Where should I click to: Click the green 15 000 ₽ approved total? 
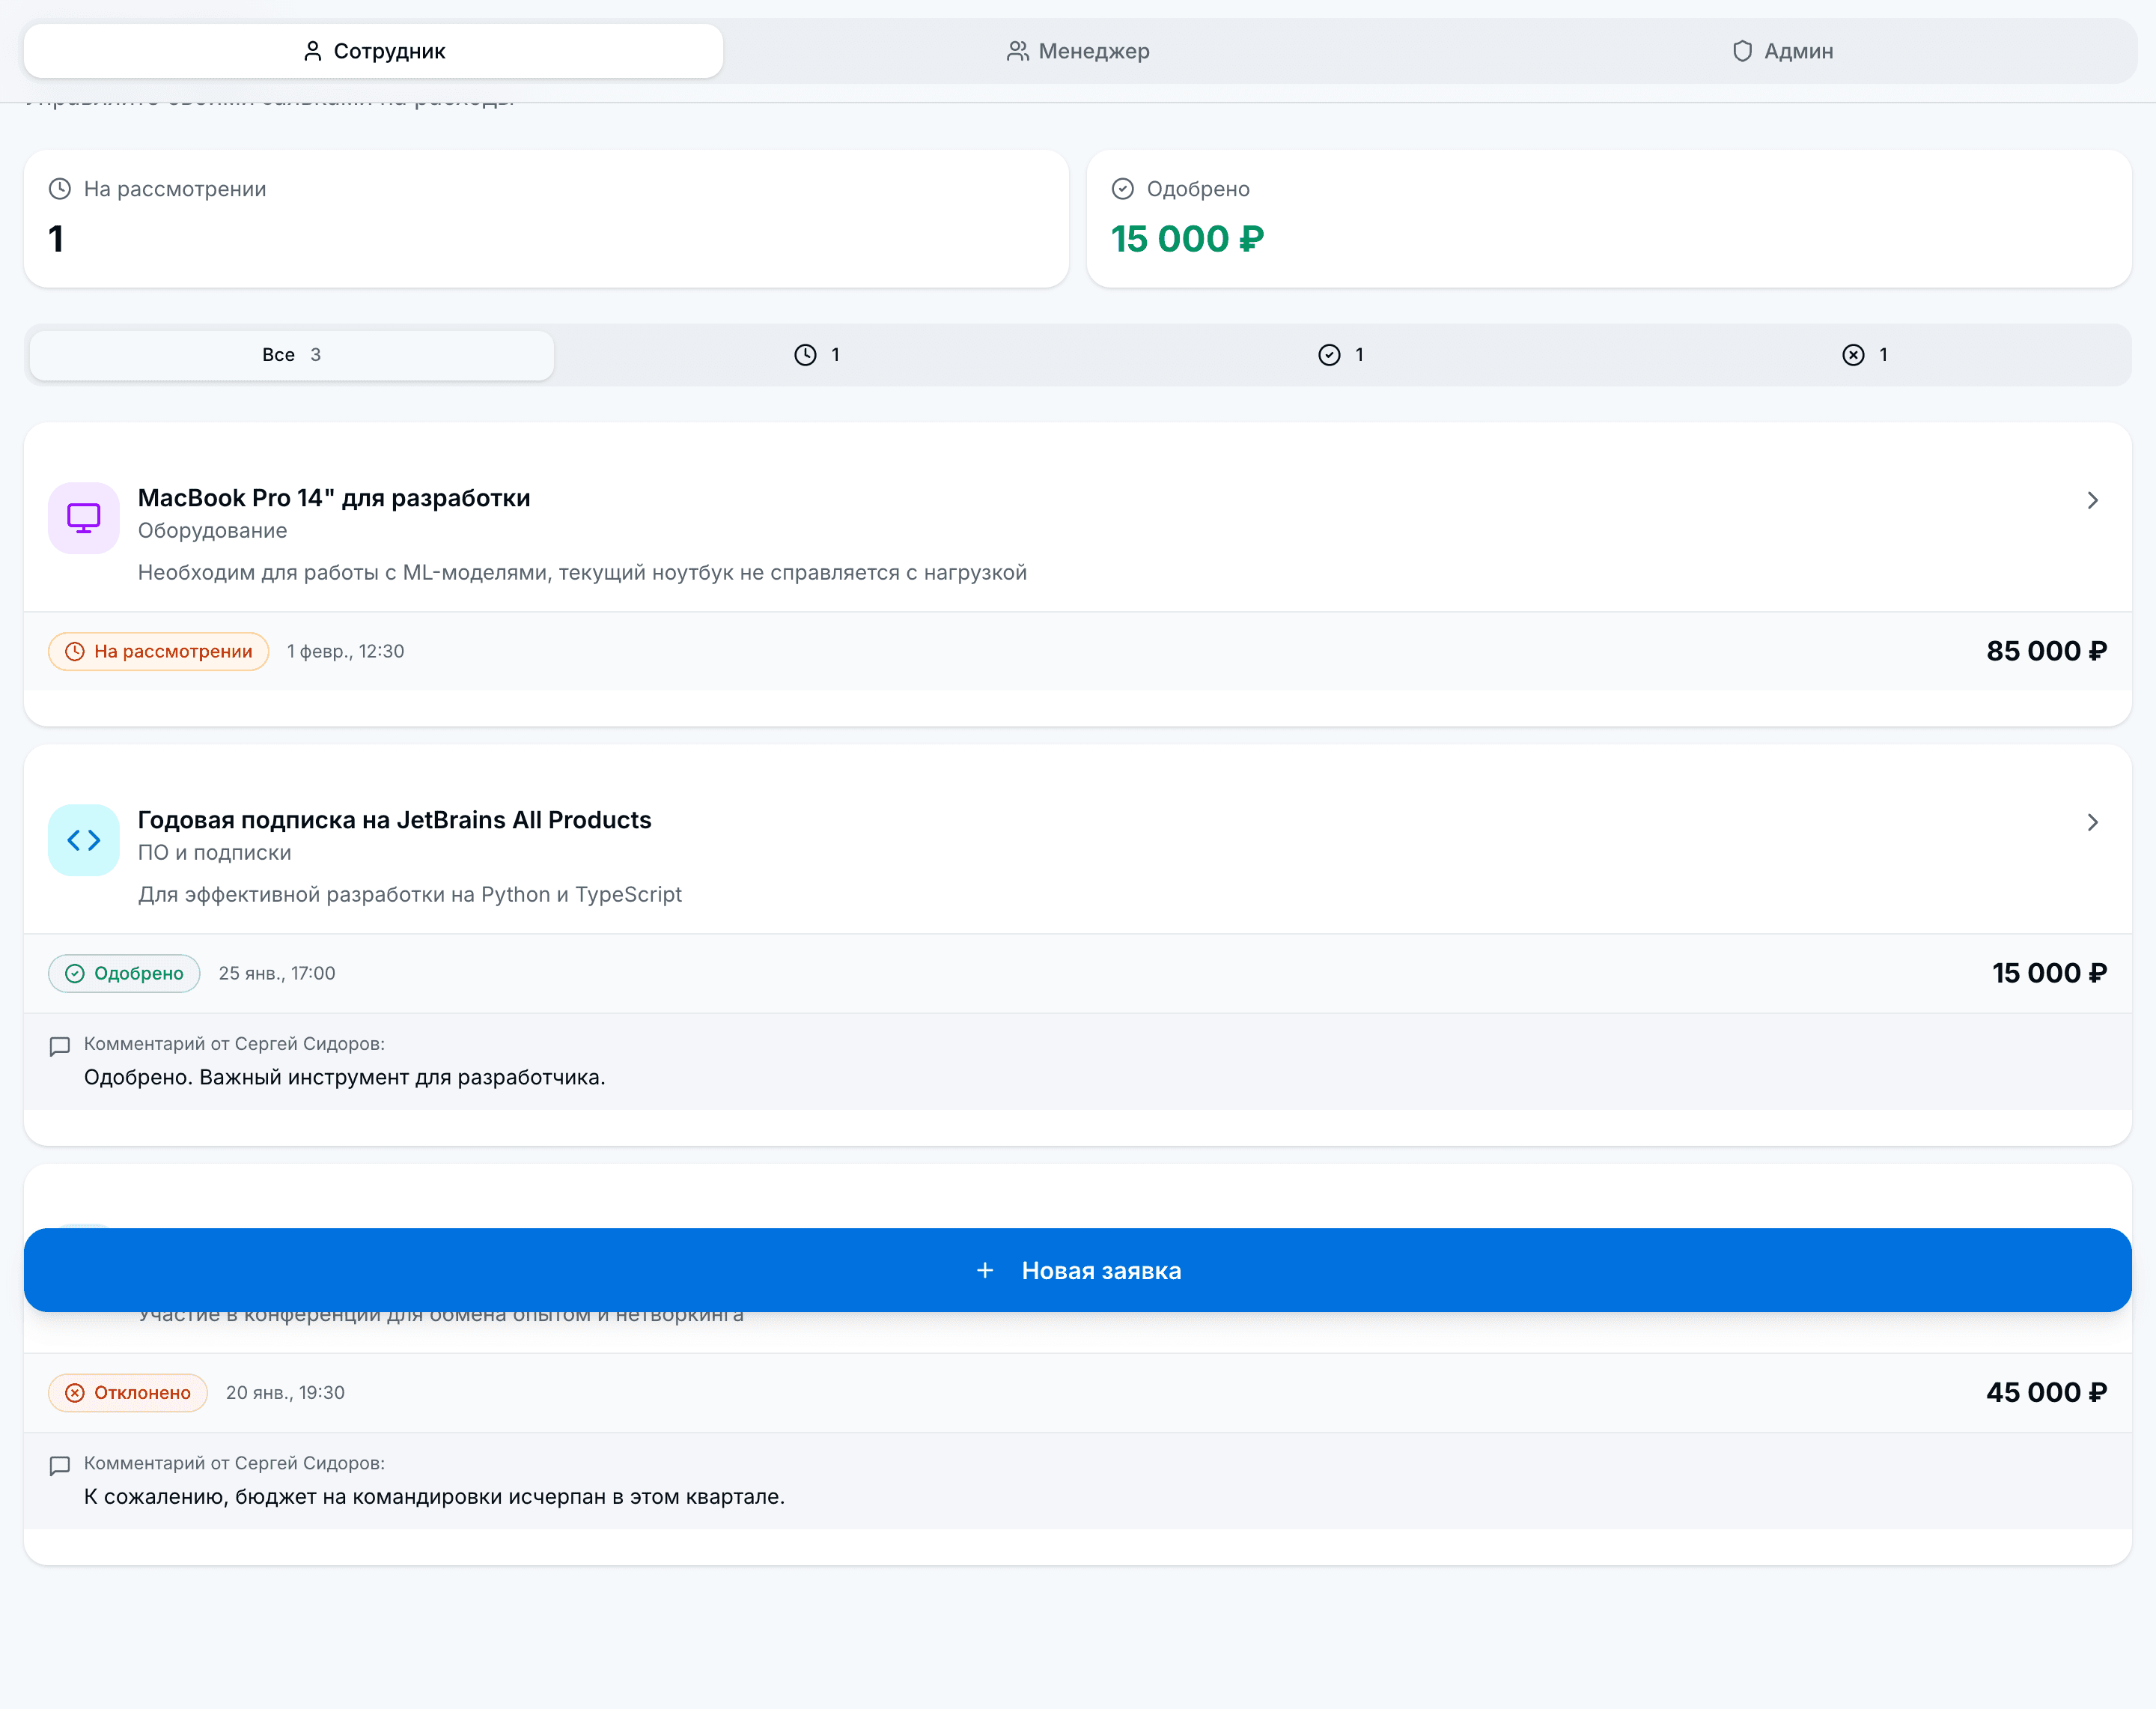(x=1187, y=239)
